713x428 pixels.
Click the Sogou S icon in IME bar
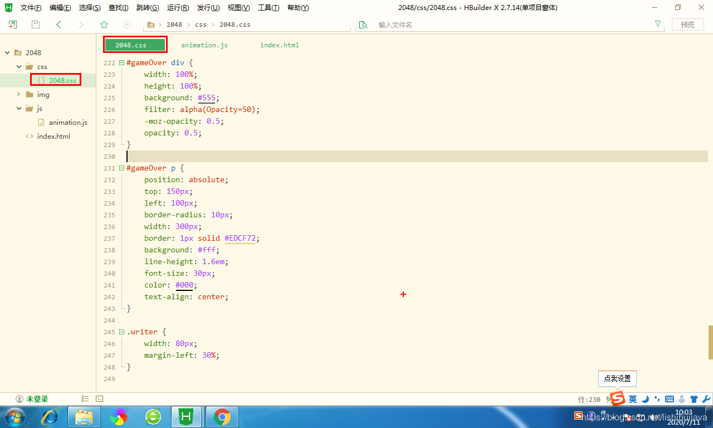point(618,398)
